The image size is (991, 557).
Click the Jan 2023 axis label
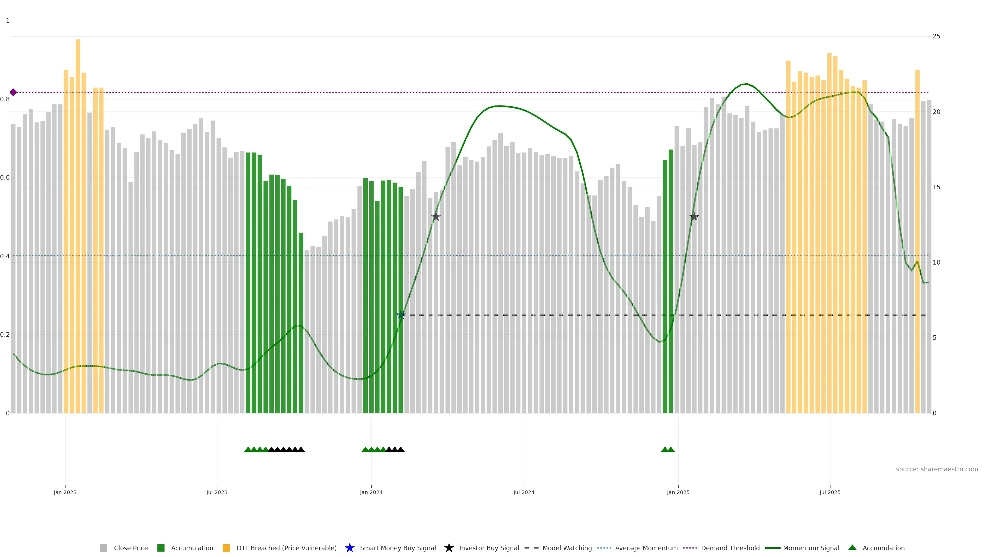click(x=65, y=492)
